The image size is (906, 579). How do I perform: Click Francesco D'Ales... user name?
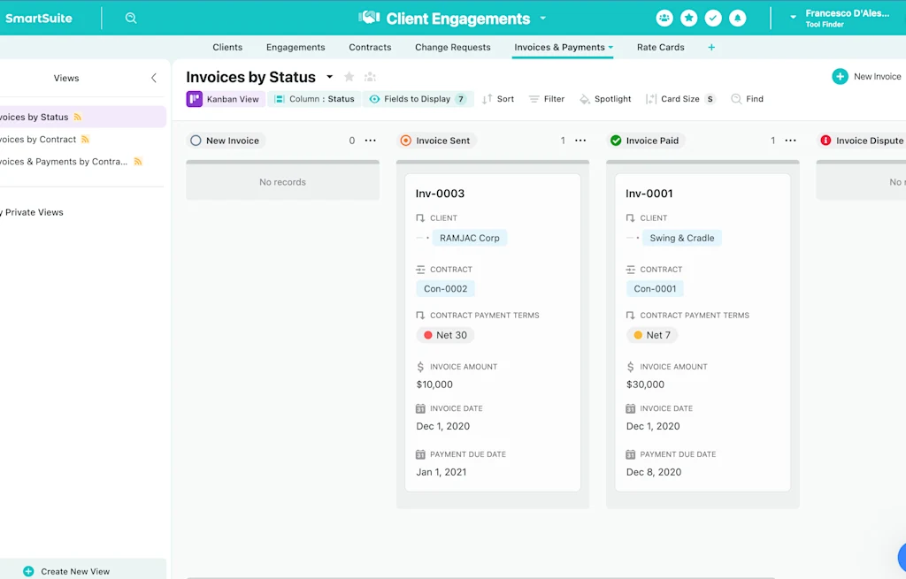point(847,13)
